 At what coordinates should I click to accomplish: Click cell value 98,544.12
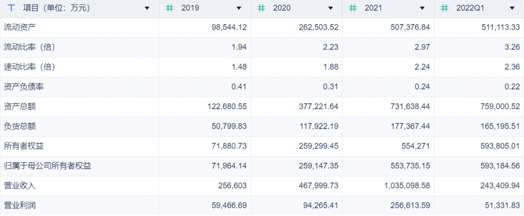(x=229, y=28)
